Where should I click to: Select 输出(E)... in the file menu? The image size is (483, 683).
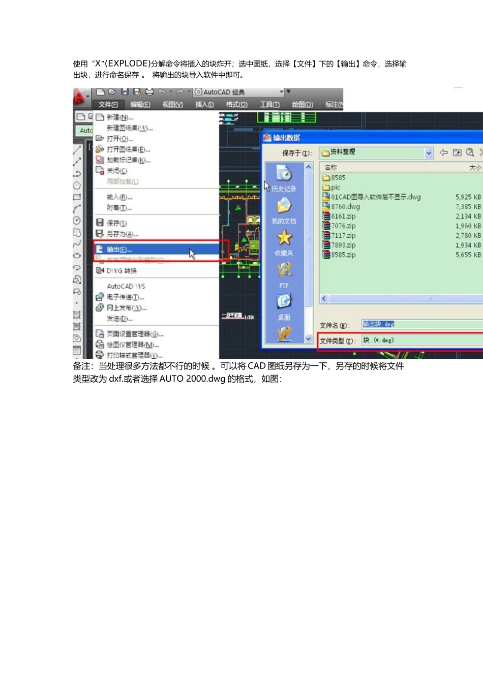point(157,250)
